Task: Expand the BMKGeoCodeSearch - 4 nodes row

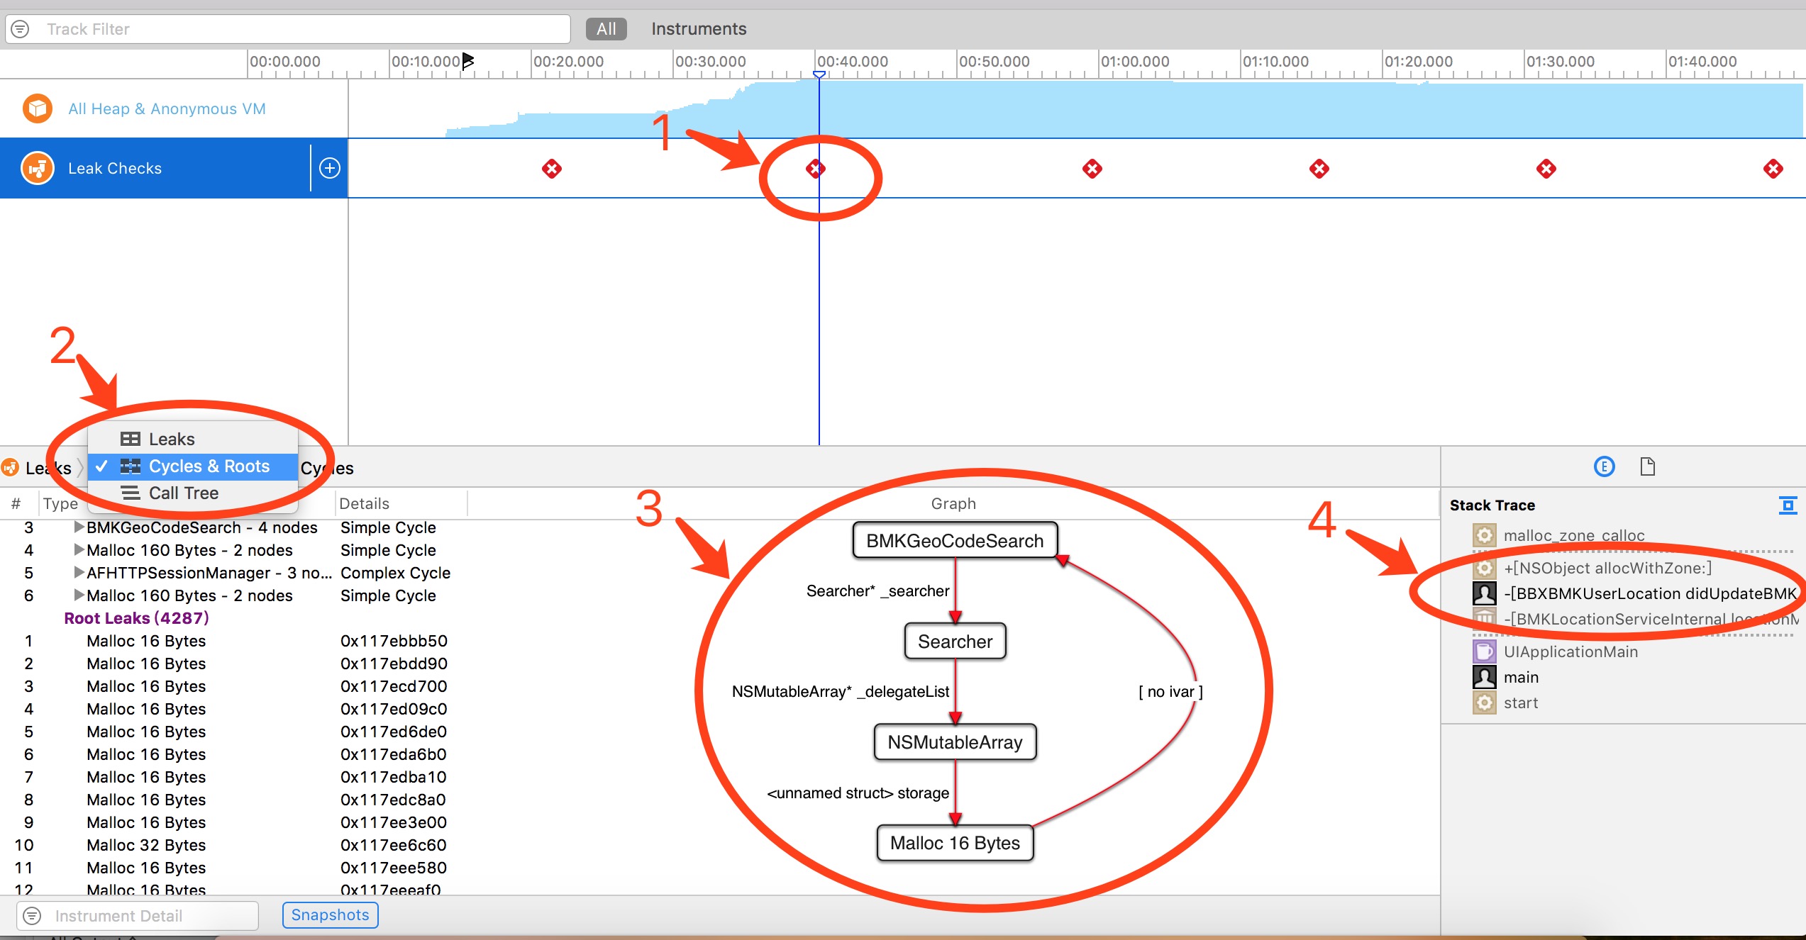Action: click(79, 527)
